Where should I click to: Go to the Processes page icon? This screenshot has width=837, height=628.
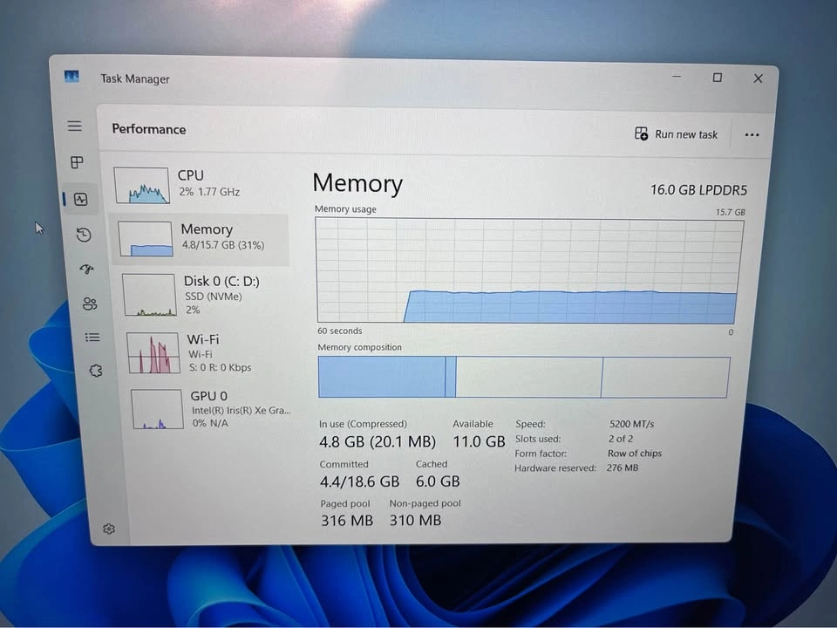77,162
